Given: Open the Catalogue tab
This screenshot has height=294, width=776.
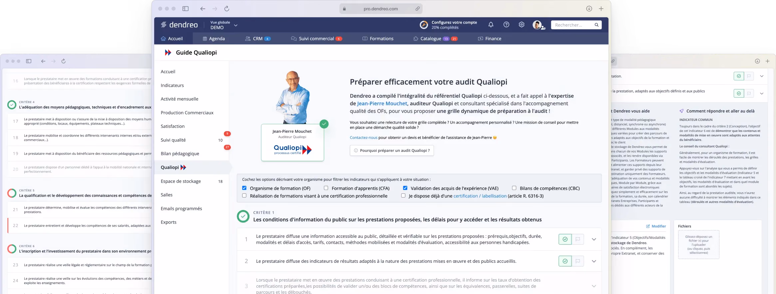Looking at the screenshot, I should point(435,39).
